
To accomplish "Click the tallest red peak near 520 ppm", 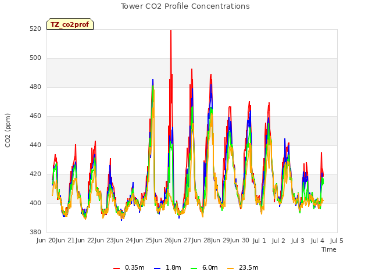I will tap(171, 31).
